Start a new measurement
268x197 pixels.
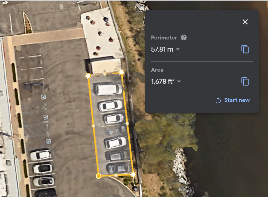(233, 100)
